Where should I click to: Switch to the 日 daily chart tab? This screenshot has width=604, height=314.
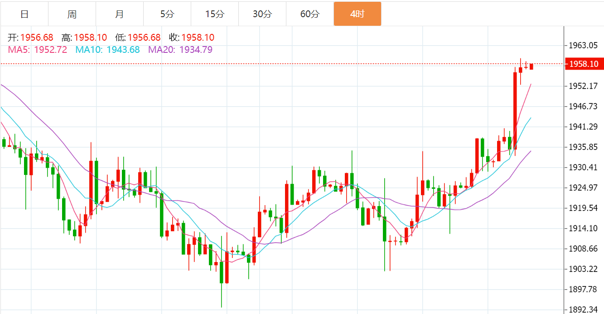click(x=24, y=14)
